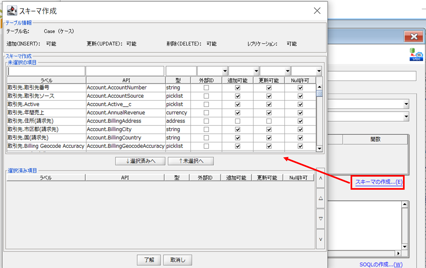Click the ラベル filter text field
This screenshot has height=268, width=426.
[46, 71]
